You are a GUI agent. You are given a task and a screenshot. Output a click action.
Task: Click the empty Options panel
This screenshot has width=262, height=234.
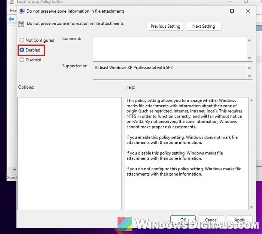pyautogui.click(x=70, y=154)
